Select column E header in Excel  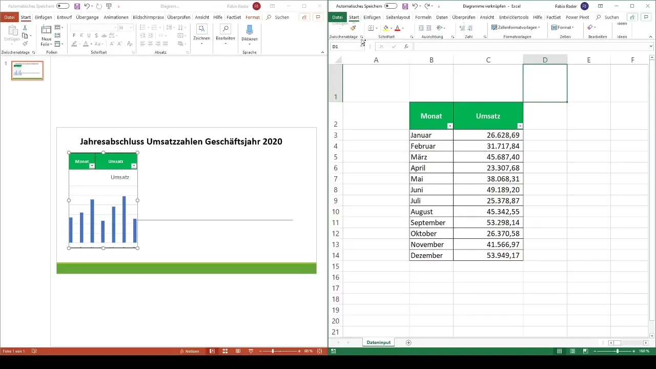point(589,60)
